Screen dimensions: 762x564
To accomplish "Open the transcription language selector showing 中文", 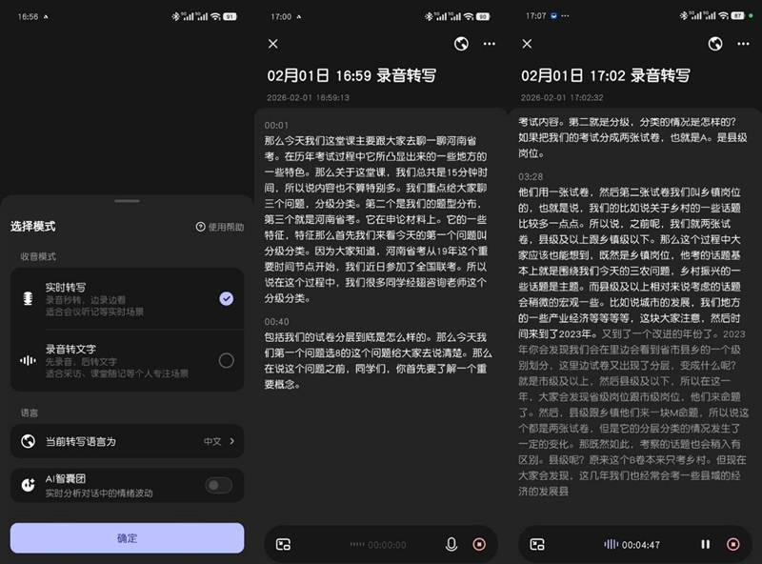I will 213,440.
